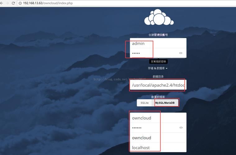Reveal the database password with eye icon
The width and height of the screenshot is (236, 155).
click(181, 127)
